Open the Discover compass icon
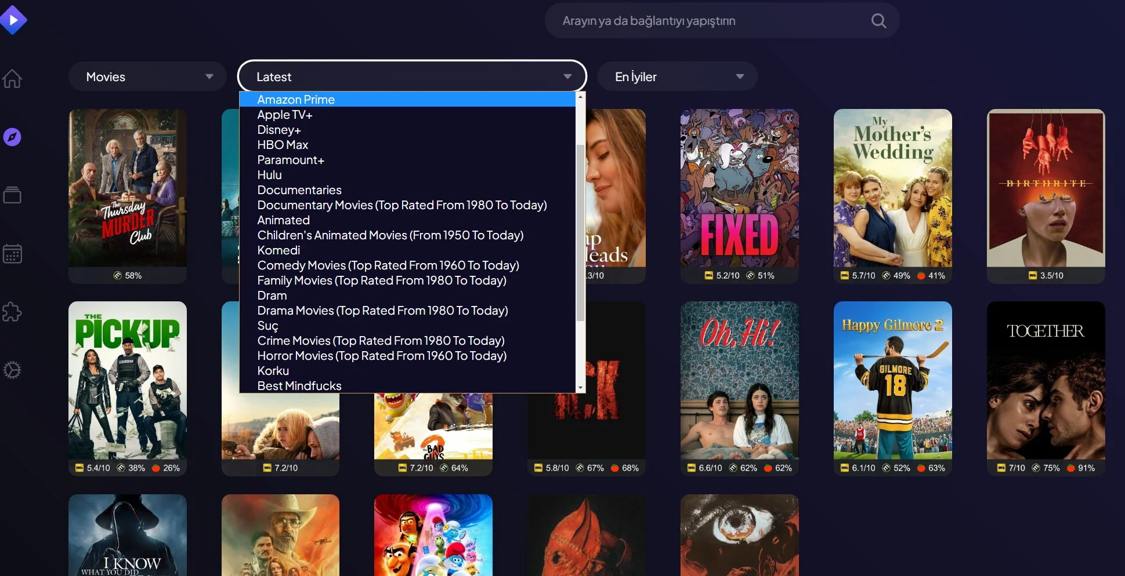This screenshot has height=576, width=1125. pos(12,137)
